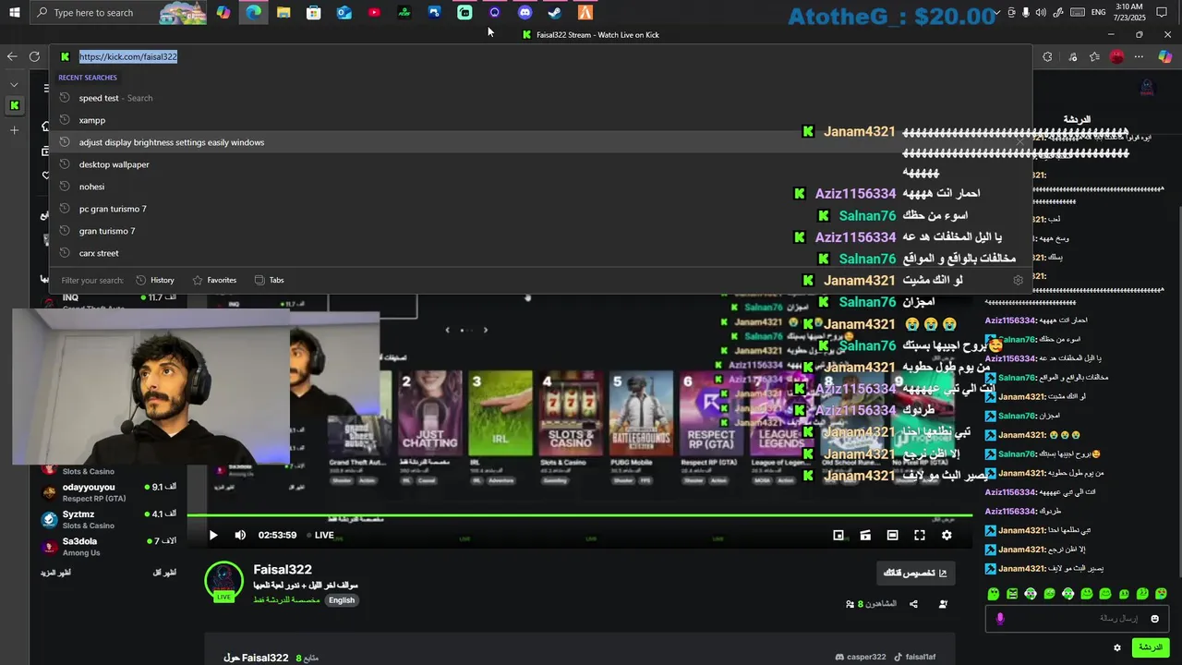This screenshot has height=665, width=1182.
Task: Select the 'carx street' recent search
Action: click(x=540, y=253)
